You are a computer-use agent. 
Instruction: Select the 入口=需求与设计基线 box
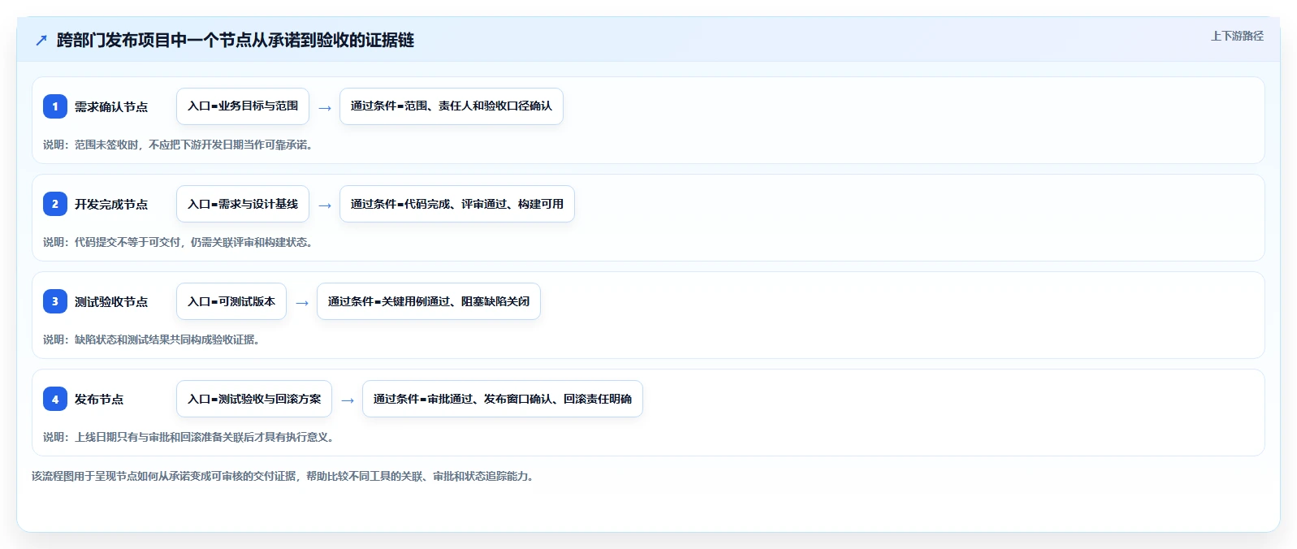243,204
